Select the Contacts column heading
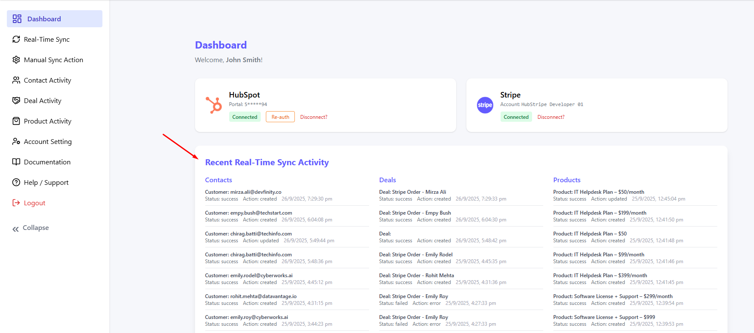The width and height of the screenshot is (754, 333). click(218, 180)
